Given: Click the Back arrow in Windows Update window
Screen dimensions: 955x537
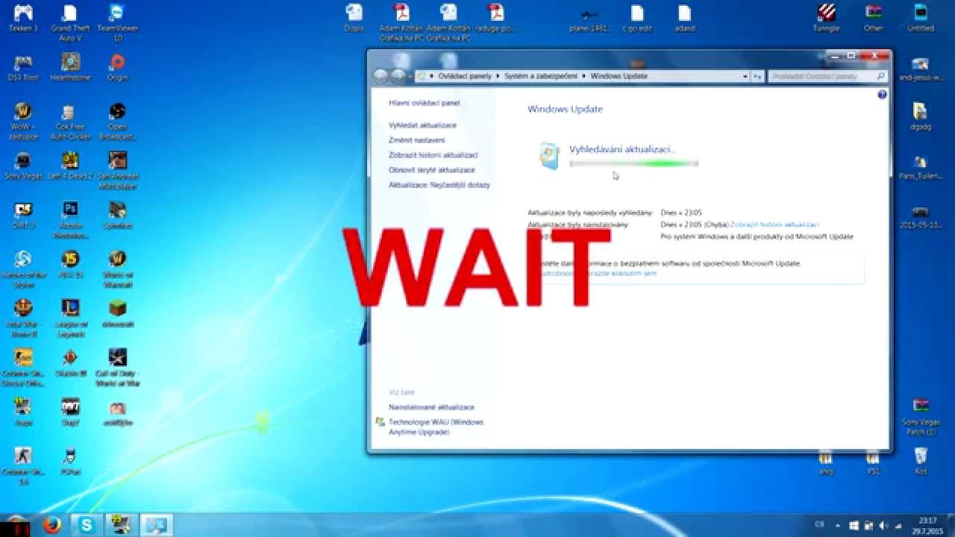Looking at the screenshot, I should click(x=381, y=76).
